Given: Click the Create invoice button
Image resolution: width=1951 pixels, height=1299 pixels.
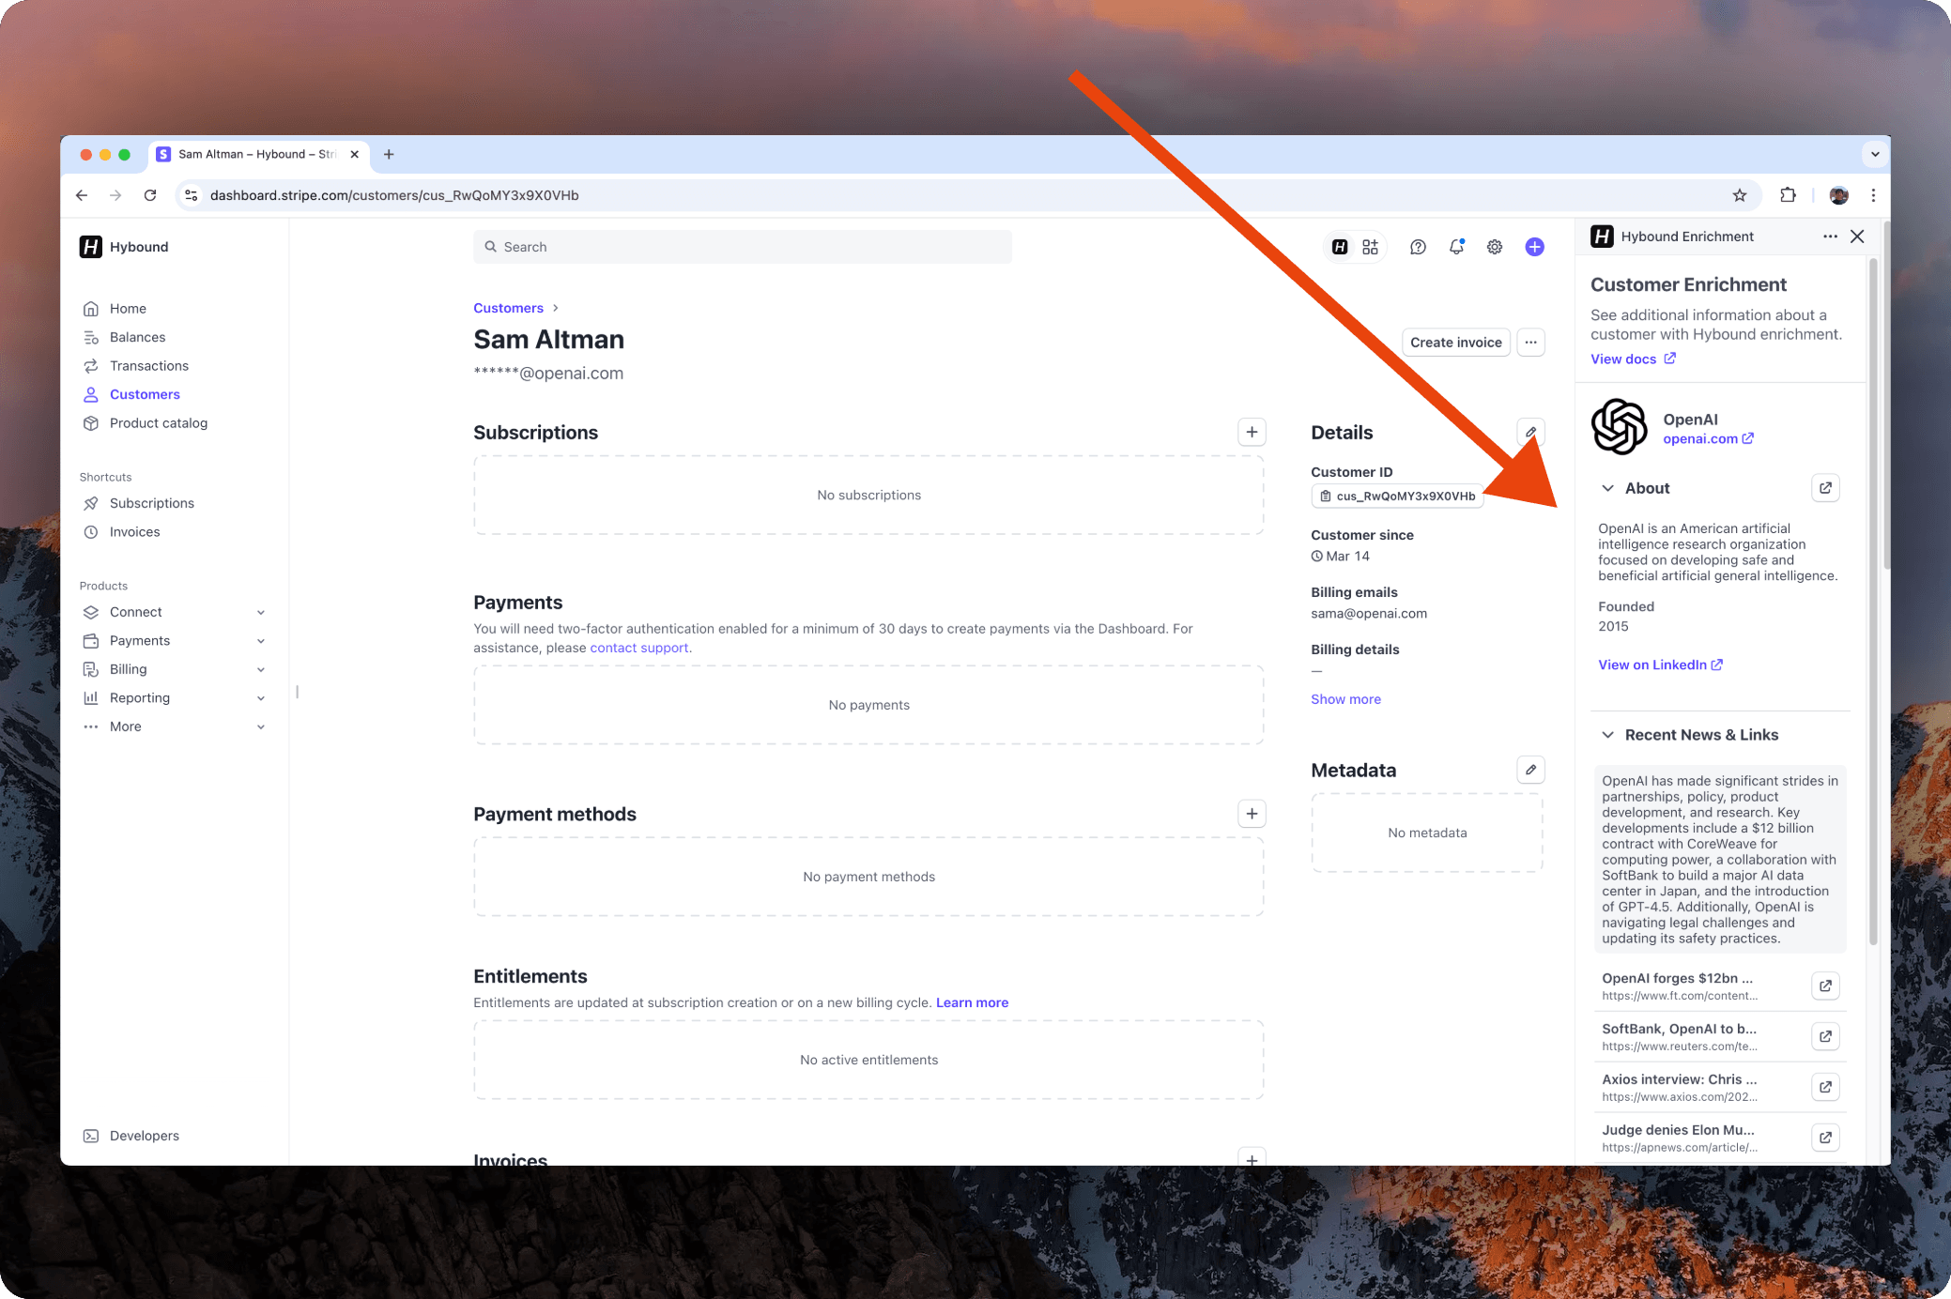Looking at the screenshot, I should pos(1455,343).
